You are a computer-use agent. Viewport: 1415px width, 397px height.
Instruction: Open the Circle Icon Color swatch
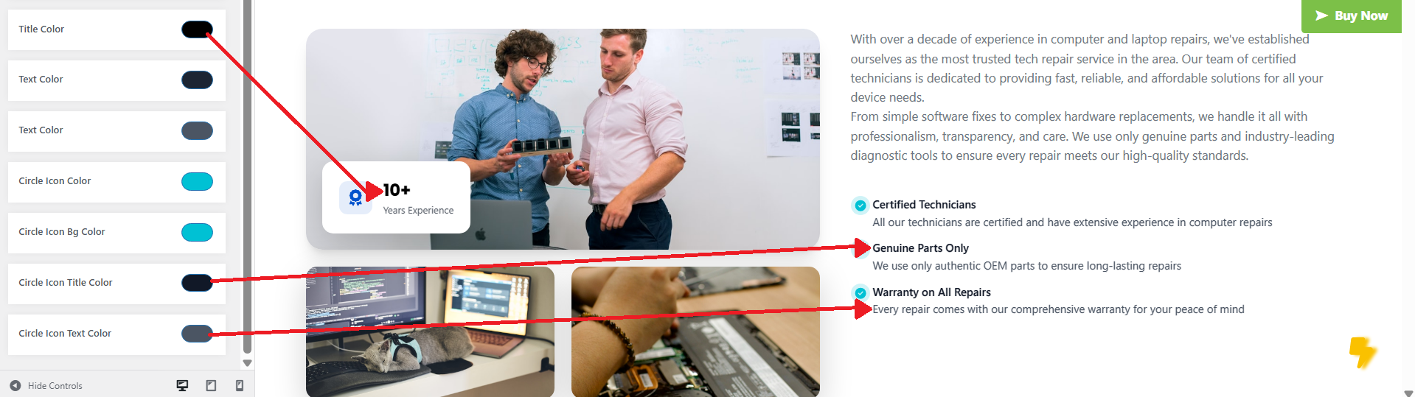tap(197, 181)
